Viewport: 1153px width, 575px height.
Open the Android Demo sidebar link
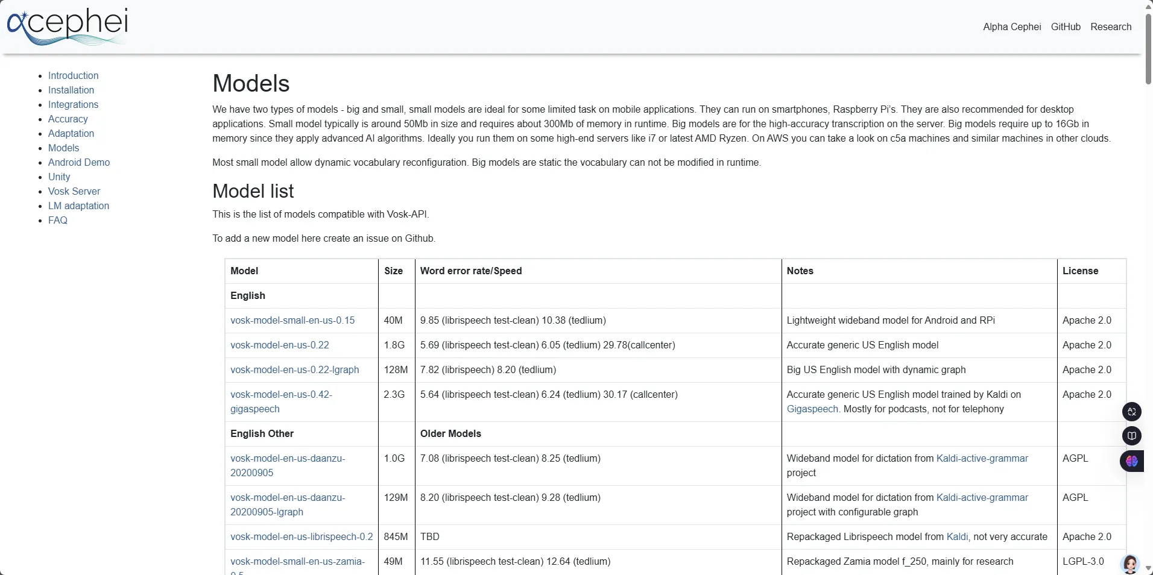click(x=79, y=162)
